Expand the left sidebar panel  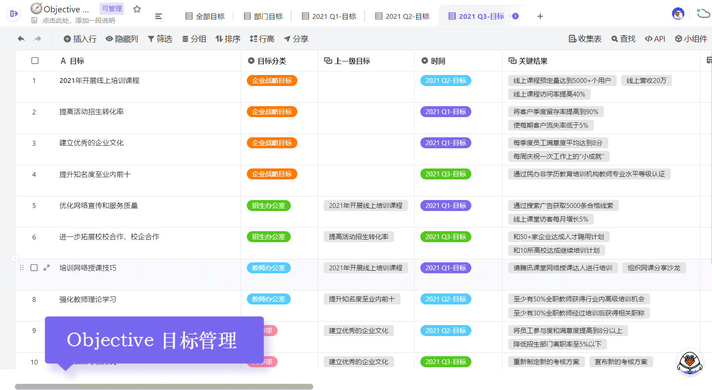click(x=14, y=14)
